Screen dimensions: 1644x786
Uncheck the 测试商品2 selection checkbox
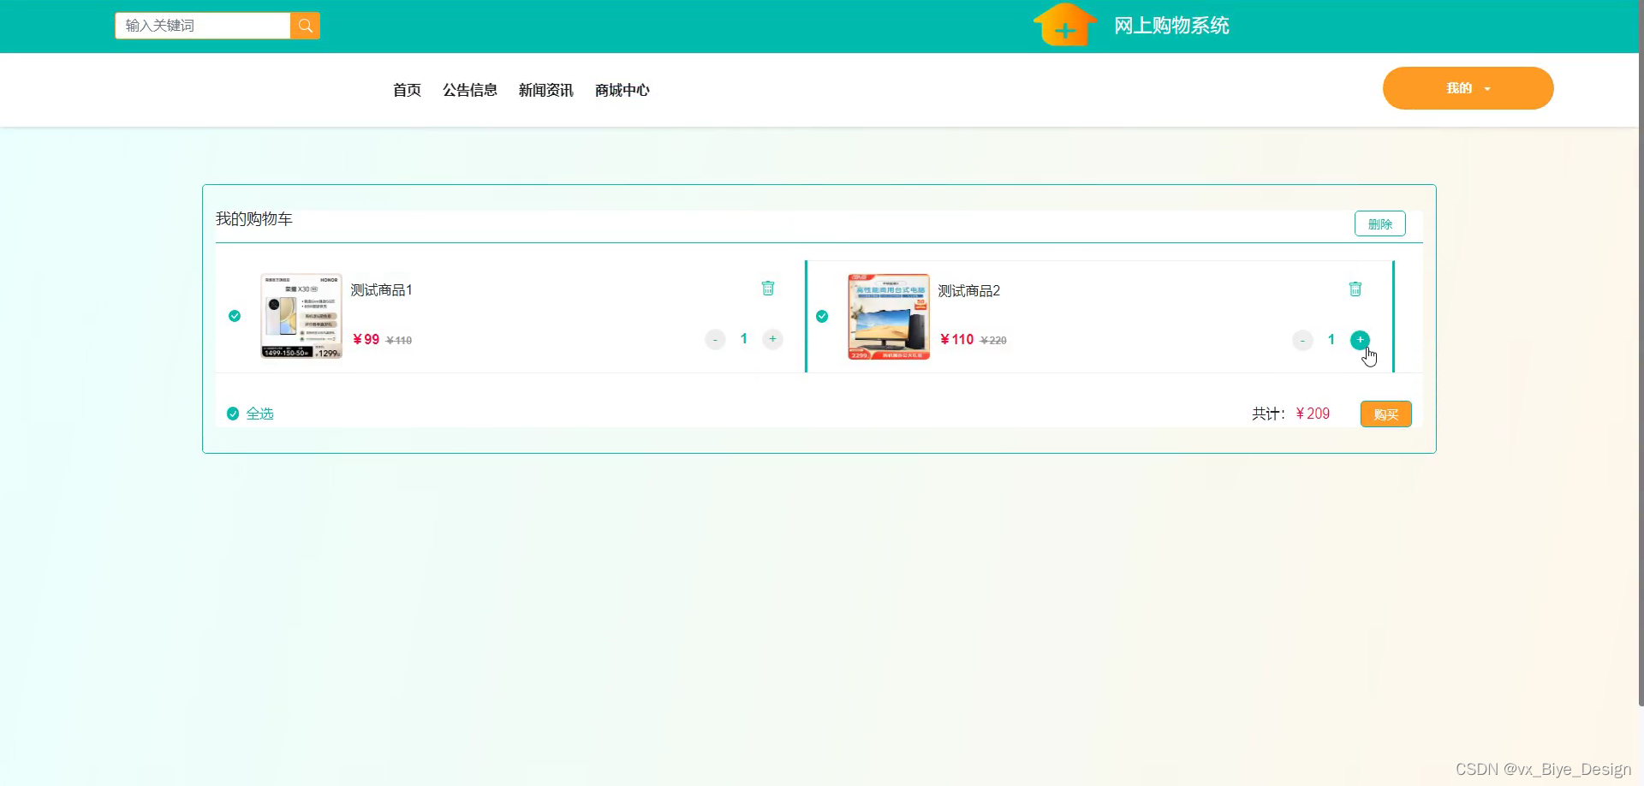(822, 317)
